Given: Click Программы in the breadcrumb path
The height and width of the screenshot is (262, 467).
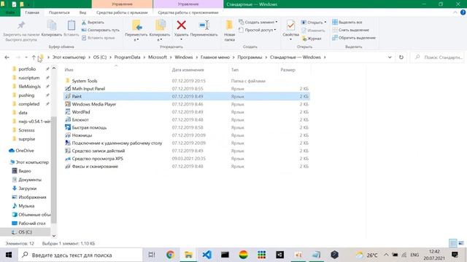Looking at the screenshot, I should point(250,57).
